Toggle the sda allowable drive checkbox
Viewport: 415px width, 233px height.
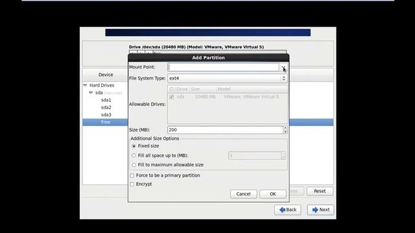coord(171,97)
